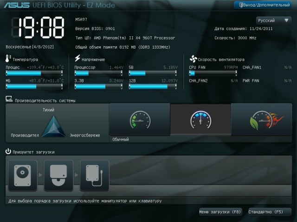Open the Русский language dropdown
Image resolution: width=297 pixels, height=222 pixels.
click(273, 20)
